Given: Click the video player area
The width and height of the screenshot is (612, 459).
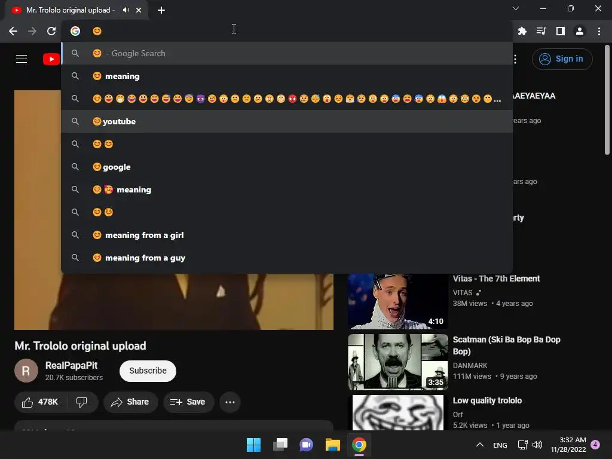Looking at the screenshot, I should (x=174, y=301).
